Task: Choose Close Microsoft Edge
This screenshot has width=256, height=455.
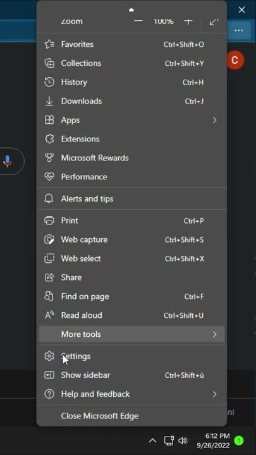Action: click(131, 416)
